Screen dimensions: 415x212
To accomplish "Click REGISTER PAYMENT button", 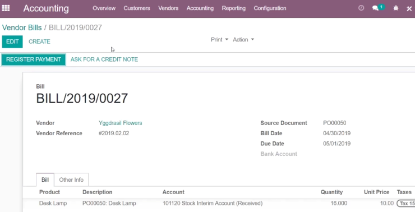I will pyautogui.click(x=34, y=59).
